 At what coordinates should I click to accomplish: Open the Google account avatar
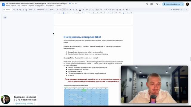(x=187, y=4)
